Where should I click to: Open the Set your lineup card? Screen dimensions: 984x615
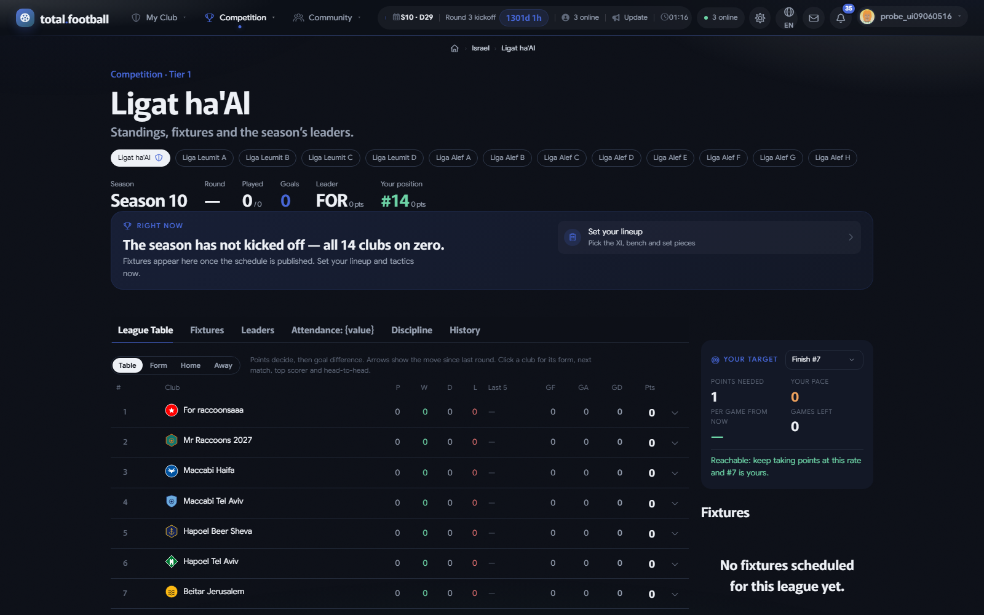point(709,237)
